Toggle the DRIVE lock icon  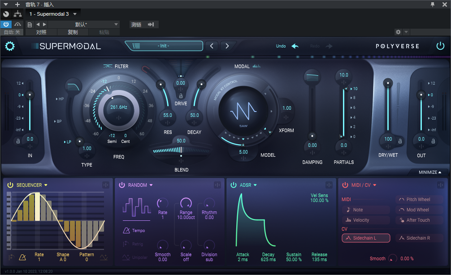tap(181, 96)
